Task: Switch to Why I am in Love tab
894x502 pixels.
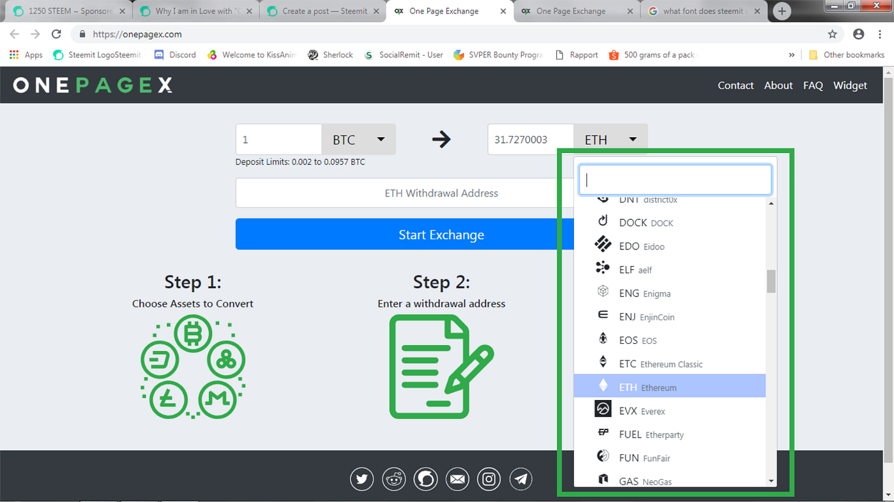Action: (x=195, y=11)
